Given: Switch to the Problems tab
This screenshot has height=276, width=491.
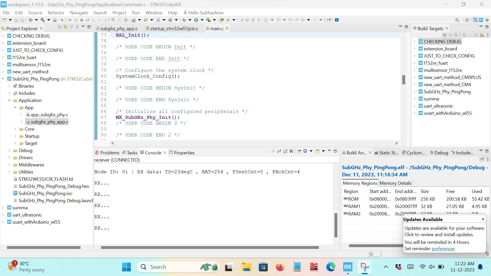Looking at the screenshot, I should pos(107,153).
